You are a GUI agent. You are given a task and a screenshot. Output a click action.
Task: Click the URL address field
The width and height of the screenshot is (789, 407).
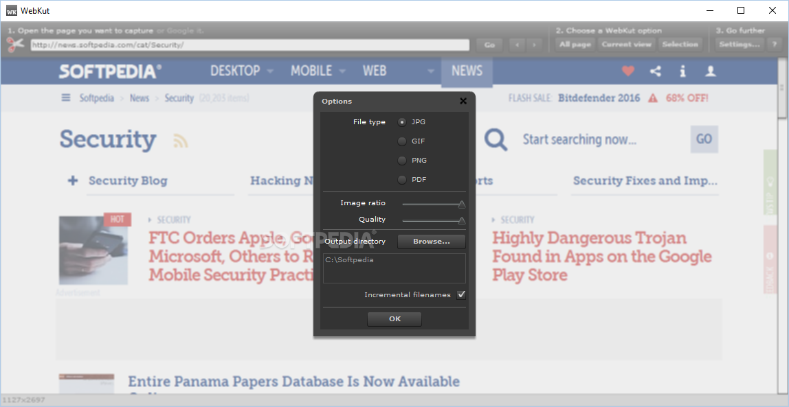[250, 45]
